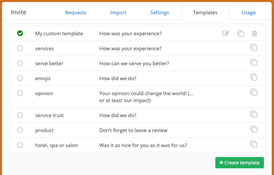This screenshot has height=175, width=274.
Task: Copy the services template
Action: point(254,47)
